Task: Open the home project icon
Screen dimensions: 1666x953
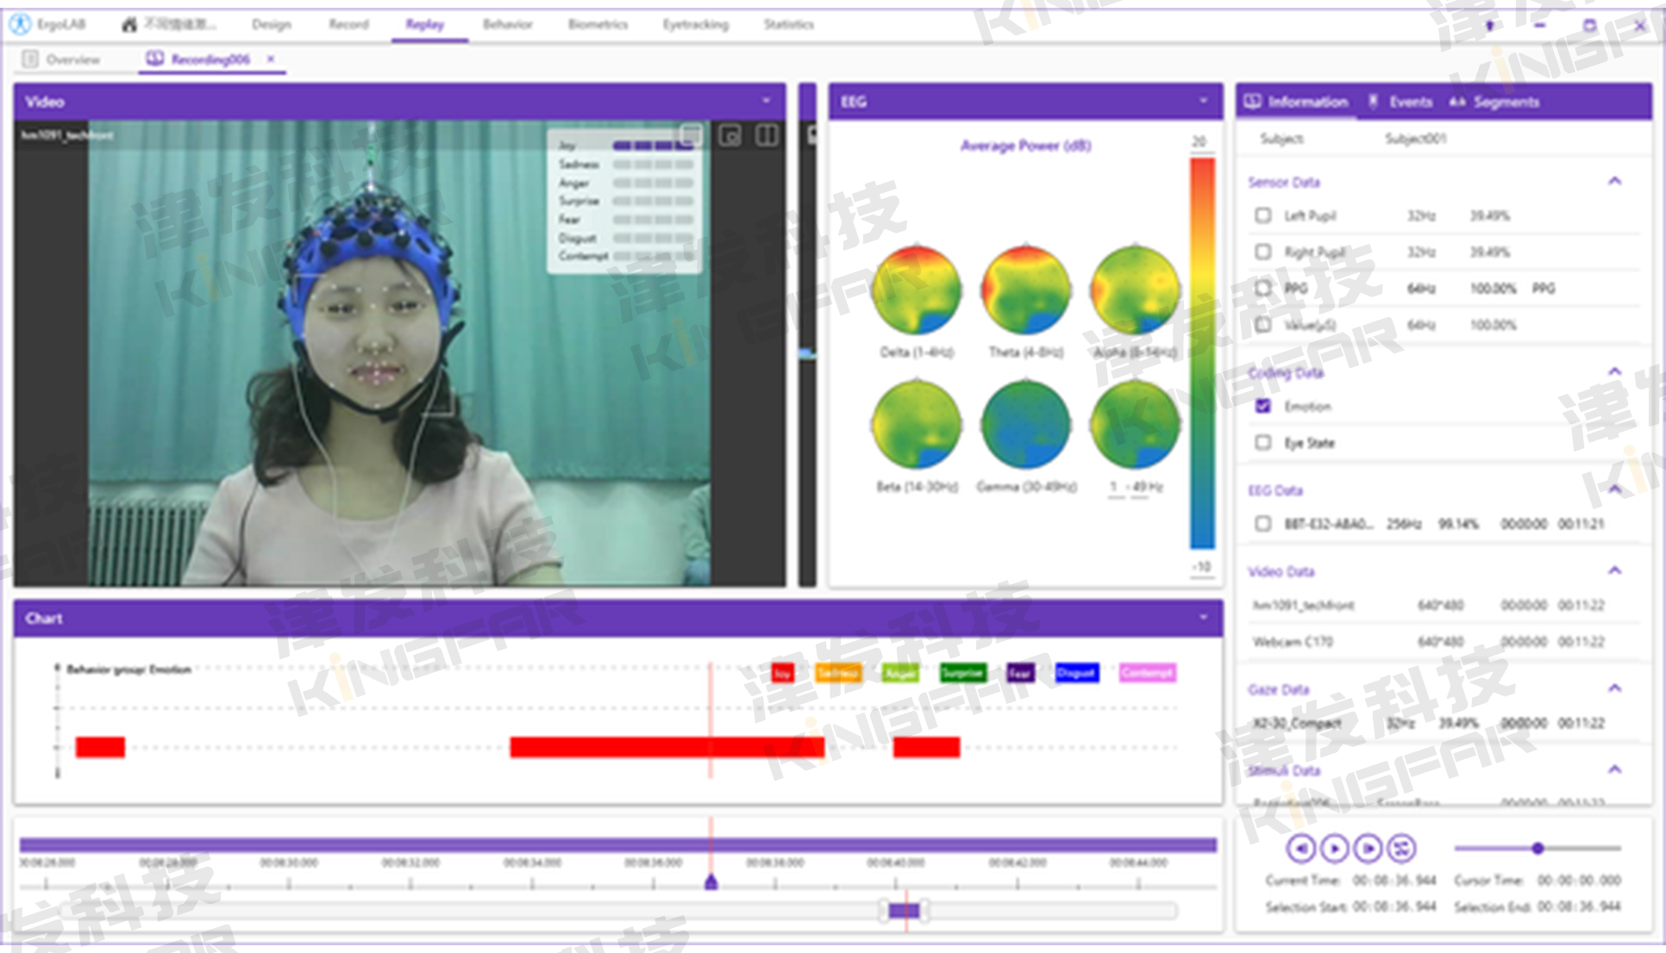Action: pos(129,24)
